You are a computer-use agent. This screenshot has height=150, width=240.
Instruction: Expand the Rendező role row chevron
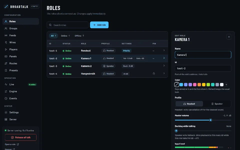[x=164, y=50]
